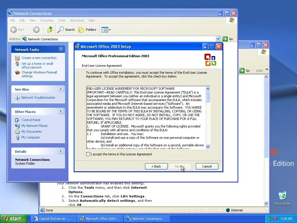Click the My Network Places icon
The image size is (297, 223).
coord(17,126)
